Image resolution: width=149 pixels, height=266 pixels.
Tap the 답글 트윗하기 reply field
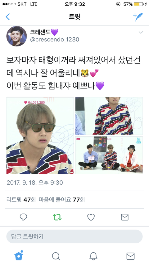tap(74, 236)
